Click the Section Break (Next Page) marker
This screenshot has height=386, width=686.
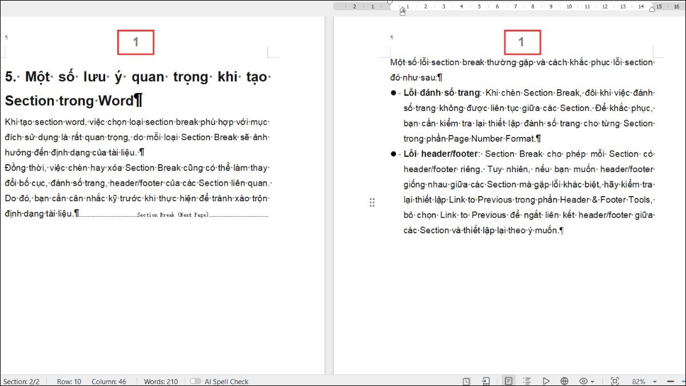pyautogui.click(x=173, y=215)
